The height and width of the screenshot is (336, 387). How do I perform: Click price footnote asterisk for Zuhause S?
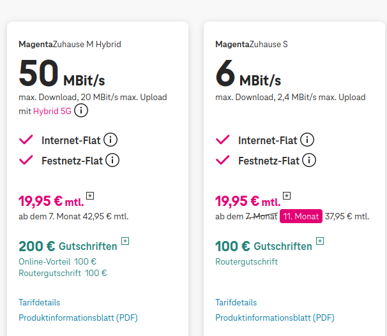tap(287, 196)
